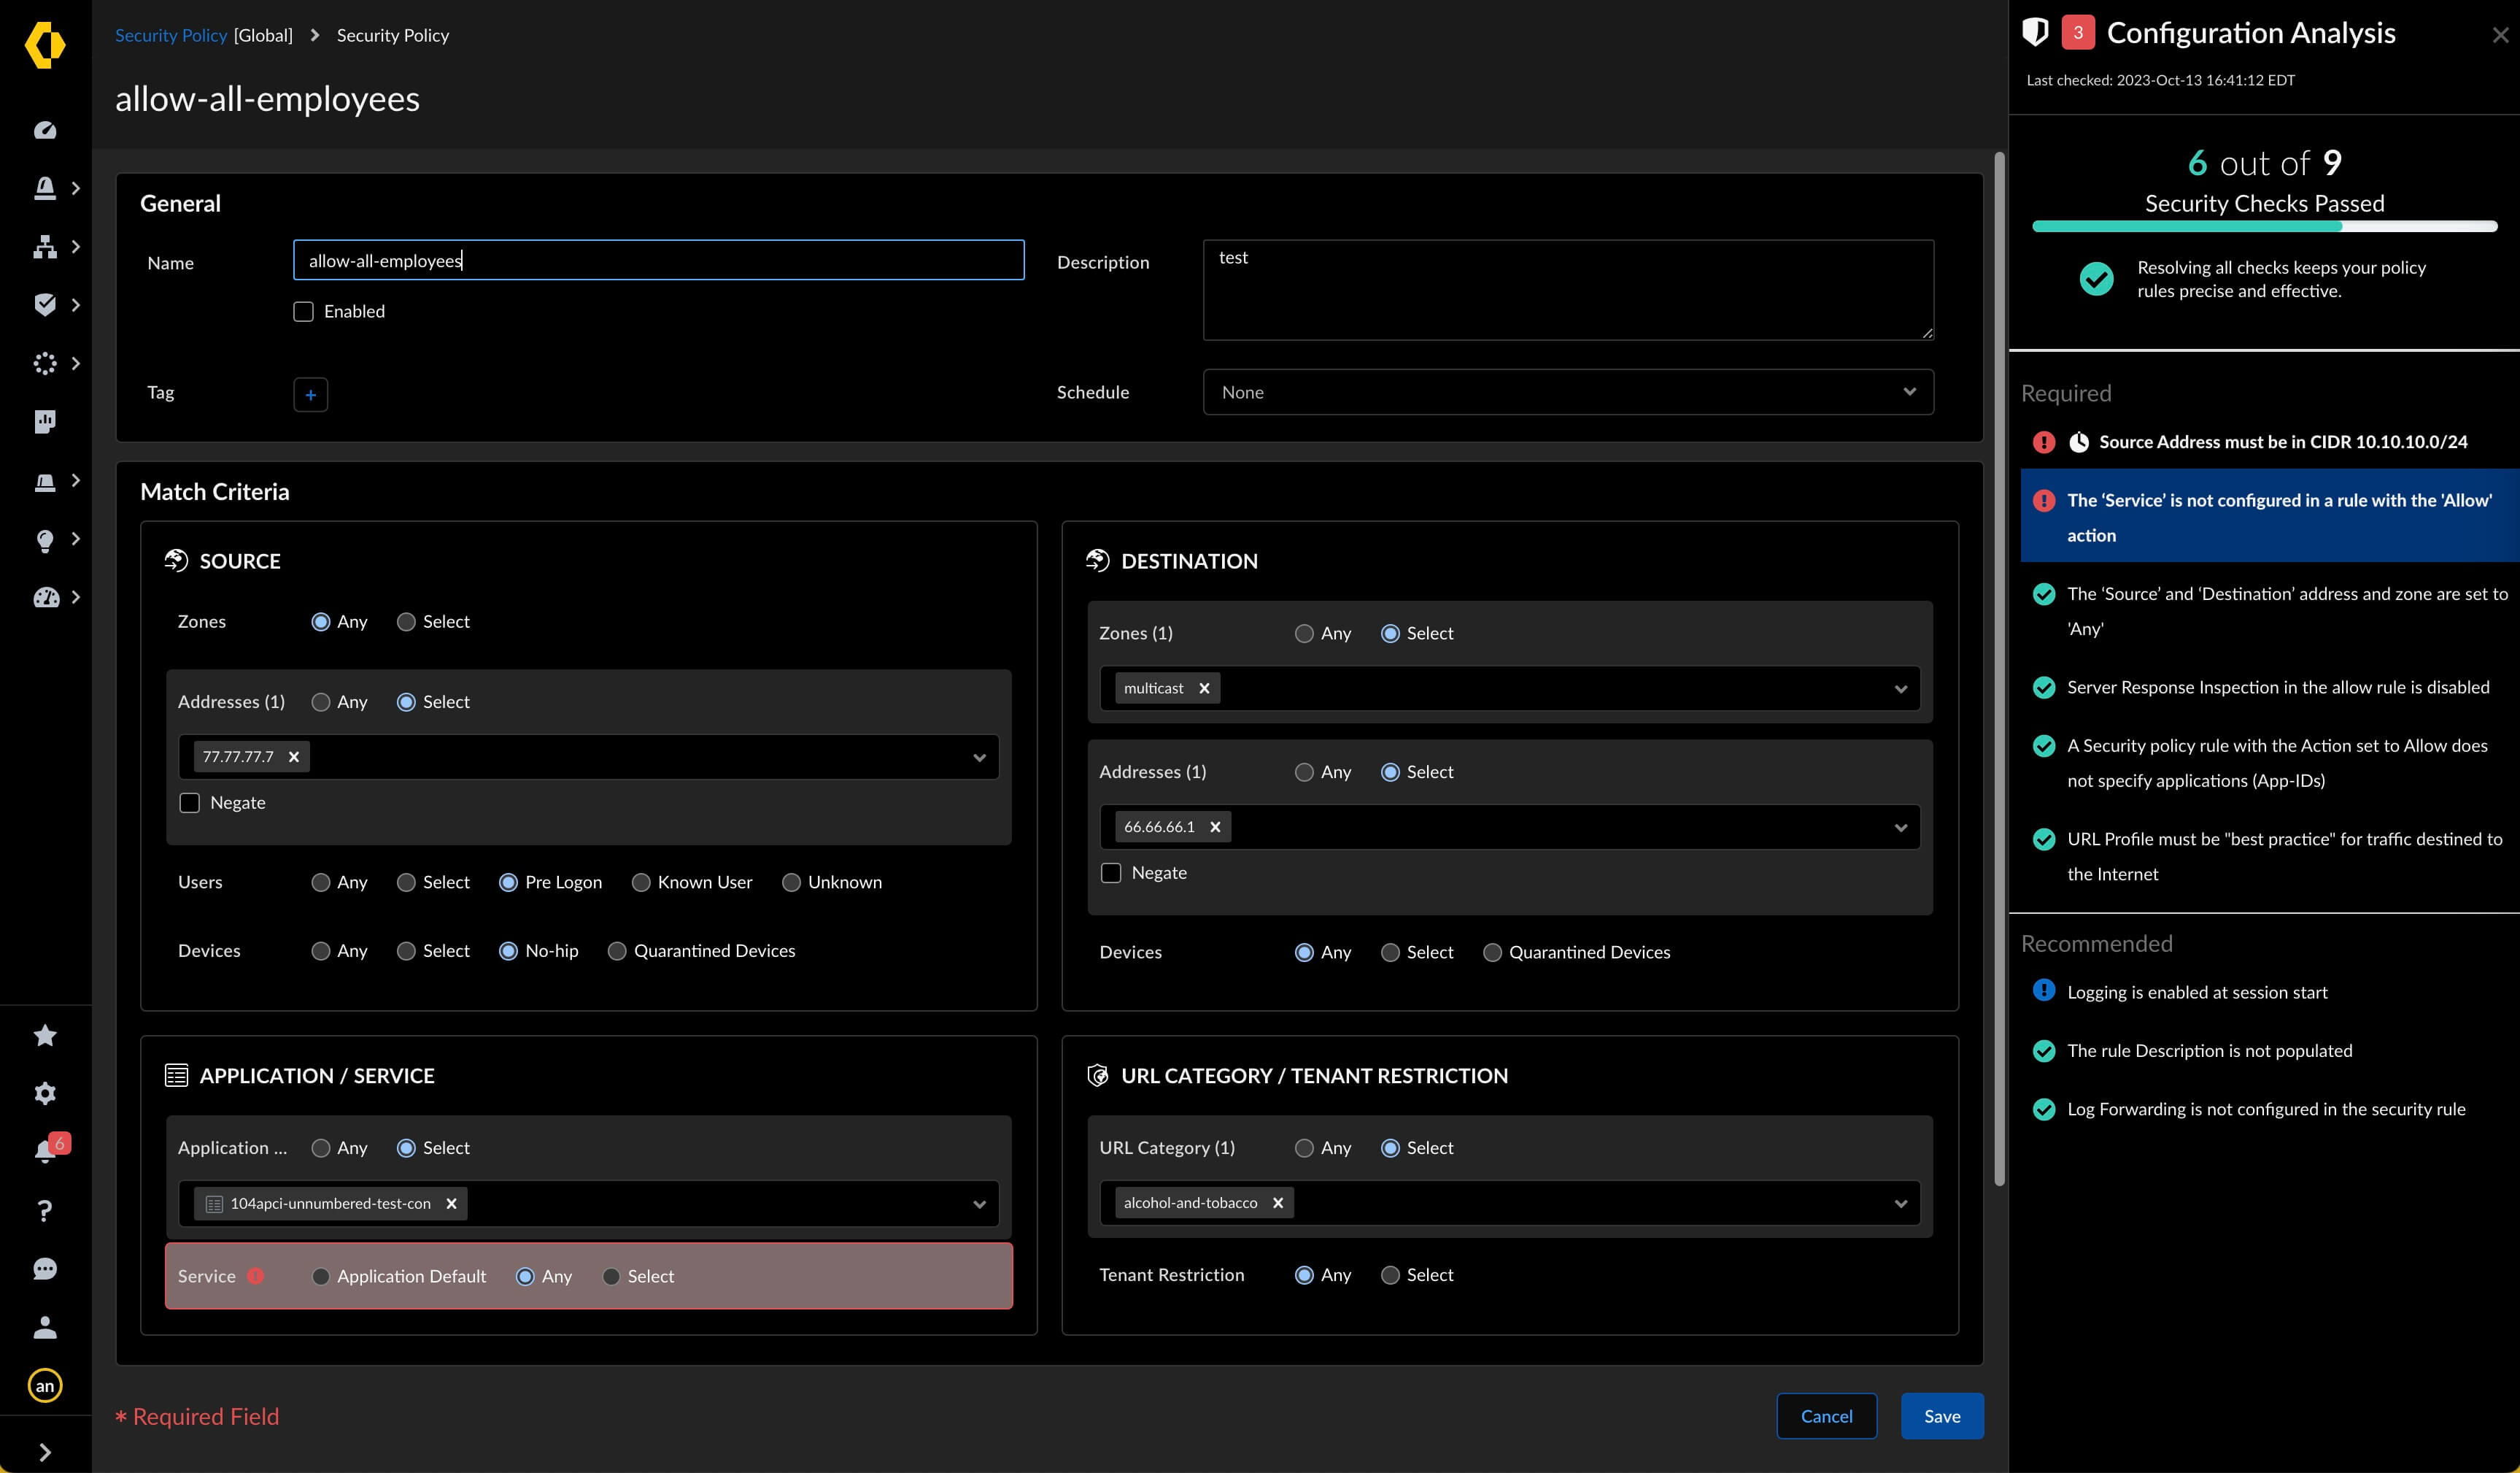This screenshot has width=2520, height=1473.
Task: Collapse the sidebar with the bottom chevron
Action: [45, 1451]
